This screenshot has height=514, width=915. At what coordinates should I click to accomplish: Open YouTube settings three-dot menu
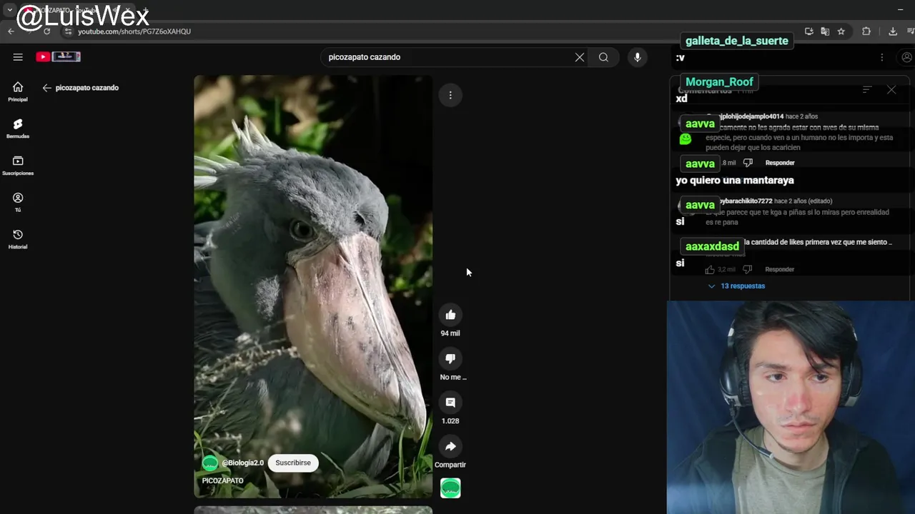[881, 57]
